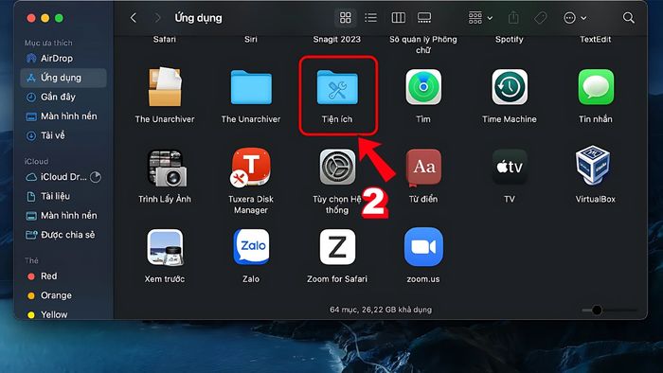Open the Zalo app
Image resolution: width=663 pixels, height=373 pixels.
point(251,247)
